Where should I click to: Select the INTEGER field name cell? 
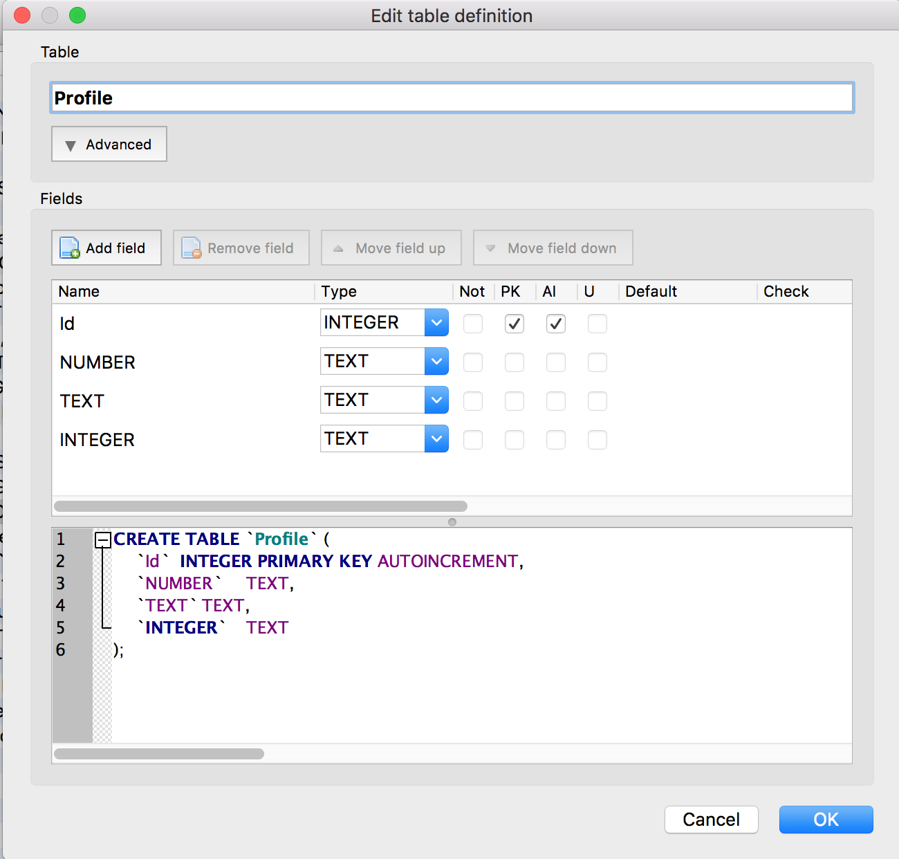pyautogui.click(x=183, y=440)
